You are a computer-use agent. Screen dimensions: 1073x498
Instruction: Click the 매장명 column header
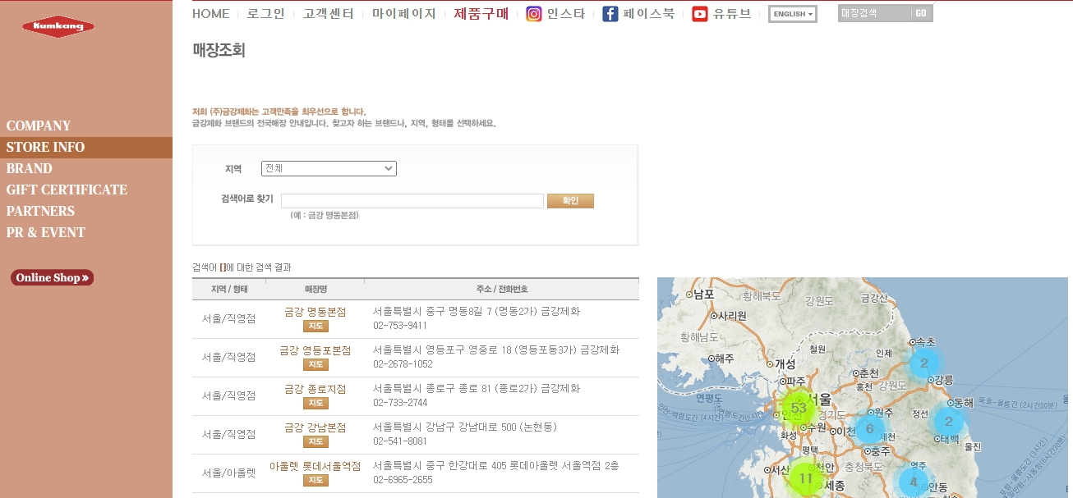[315, 290]
